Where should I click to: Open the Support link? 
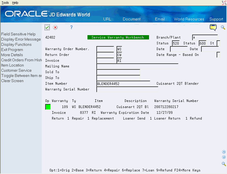coord(216,19)
